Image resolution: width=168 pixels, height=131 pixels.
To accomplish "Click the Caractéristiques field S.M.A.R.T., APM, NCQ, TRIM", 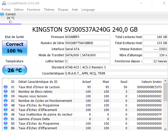I will point(116,73).
